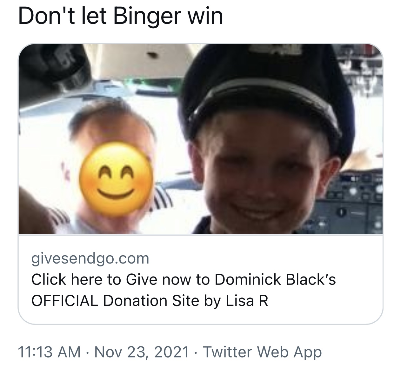
Task: Click the 'Lisa R' author name
Action: [x=247, y=301]
